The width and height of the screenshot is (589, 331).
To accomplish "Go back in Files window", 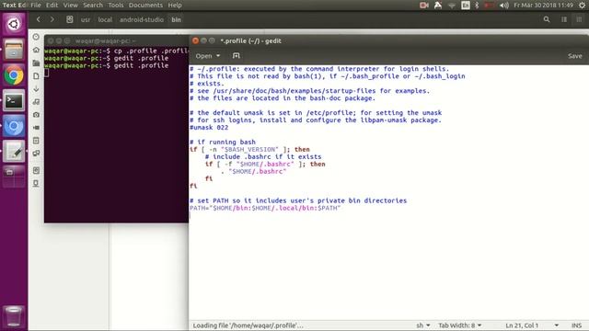I will (39, 19).
